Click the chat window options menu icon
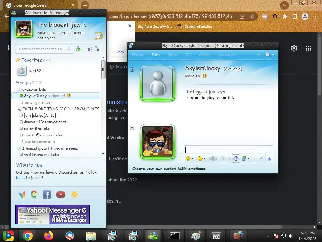This screenshot has width=322, height=242. (x=268, y=55)
